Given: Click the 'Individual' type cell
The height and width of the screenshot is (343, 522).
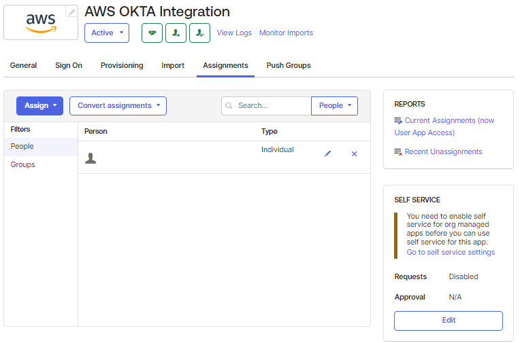Looking at the screenshot, I should [x=277, y=149].
